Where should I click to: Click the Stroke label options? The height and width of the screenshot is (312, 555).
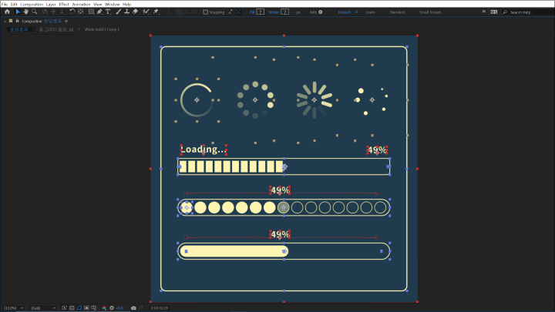(274, 12)
